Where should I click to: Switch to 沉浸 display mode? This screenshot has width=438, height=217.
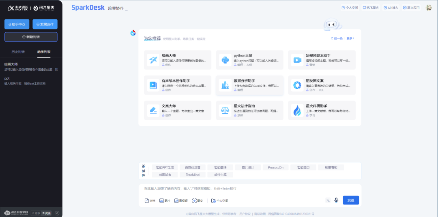(47, 213)
